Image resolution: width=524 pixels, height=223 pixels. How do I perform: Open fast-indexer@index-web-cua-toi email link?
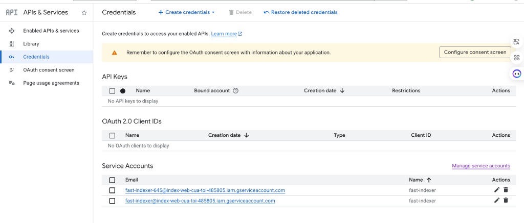tap(200, 201)
